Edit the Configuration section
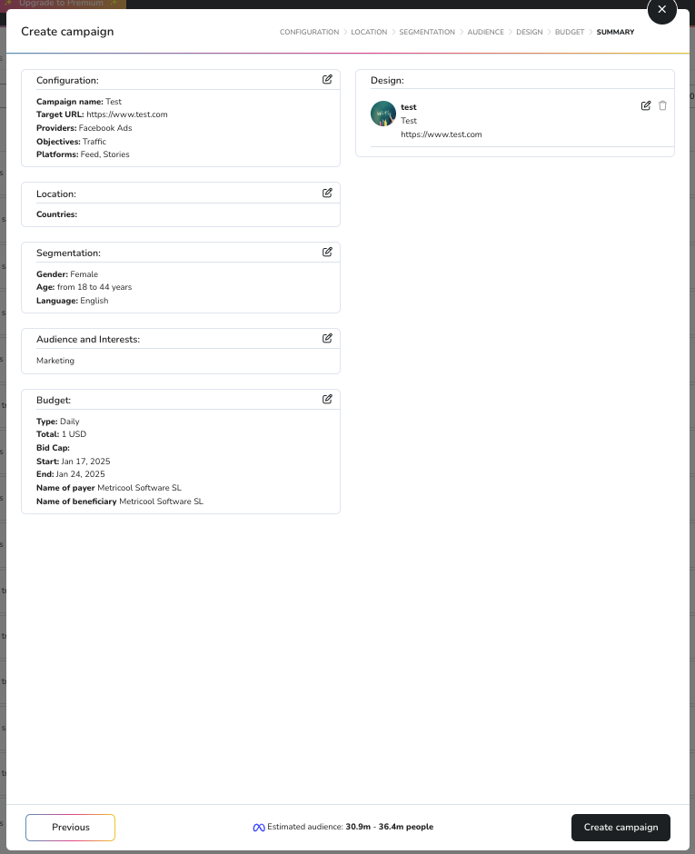Image resolution: width=695 pixels, height=854 pixels. click(x=327, y=80)
